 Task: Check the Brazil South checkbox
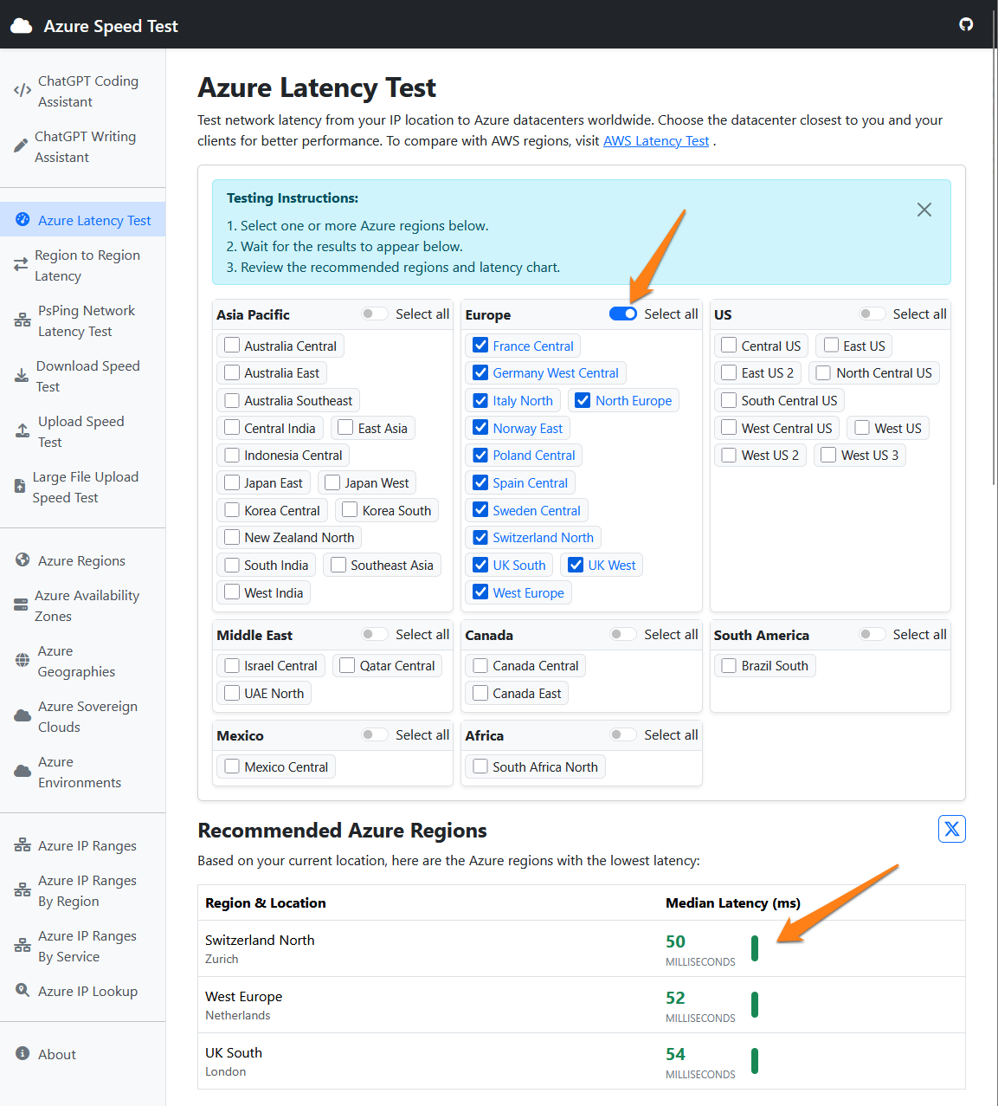coord(729,665)
